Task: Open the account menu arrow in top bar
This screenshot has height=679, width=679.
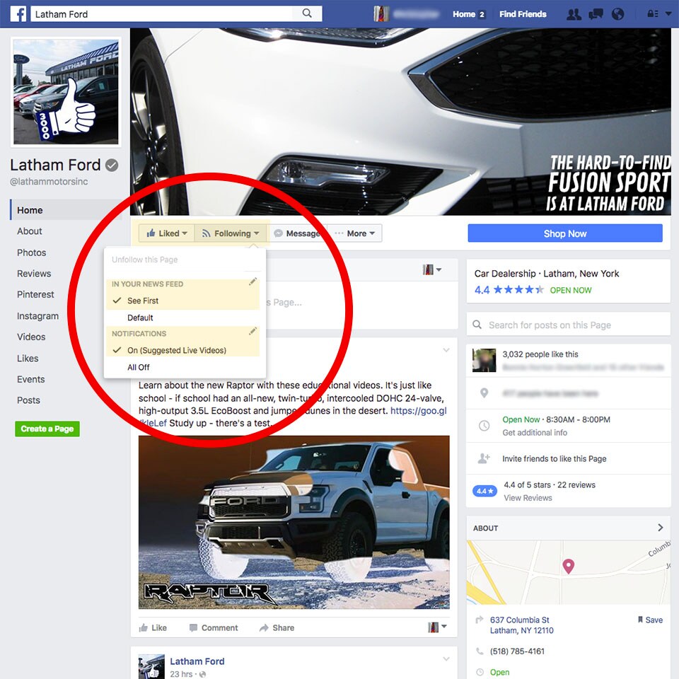Action: click(668, 14)
